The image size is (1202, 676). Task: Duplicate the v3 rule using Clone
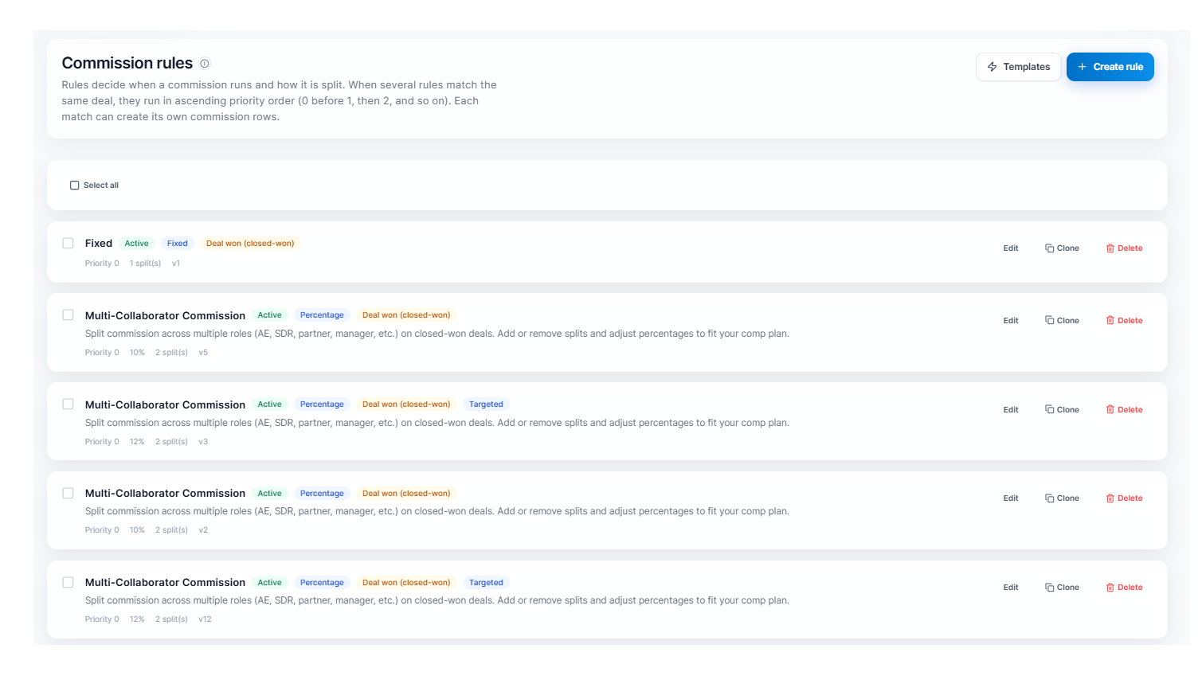pyautogui.click(x=1062, y=410)
